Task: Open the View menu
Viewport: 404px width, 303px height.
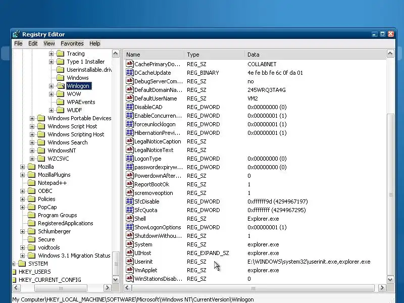Action: 49,43
